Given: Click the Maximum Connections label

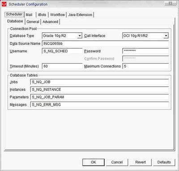Looking at the screenshot, I should 102,66.
